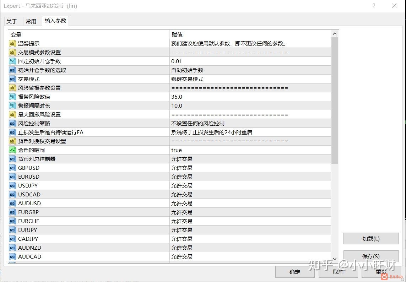Open the USDJPY value 允许交易
The width and height of the screenshot is (406, 282).
(x=182, y=185)
